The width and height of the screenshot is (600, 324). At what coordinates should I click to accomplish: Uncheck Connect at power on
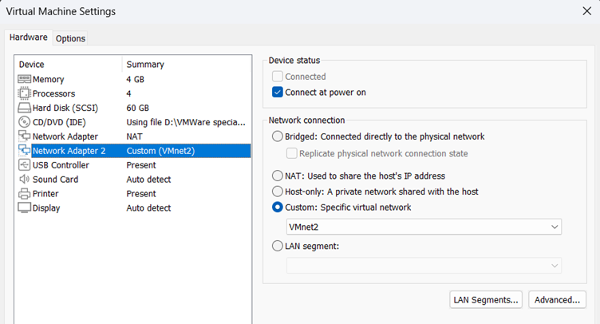(278, 93)
